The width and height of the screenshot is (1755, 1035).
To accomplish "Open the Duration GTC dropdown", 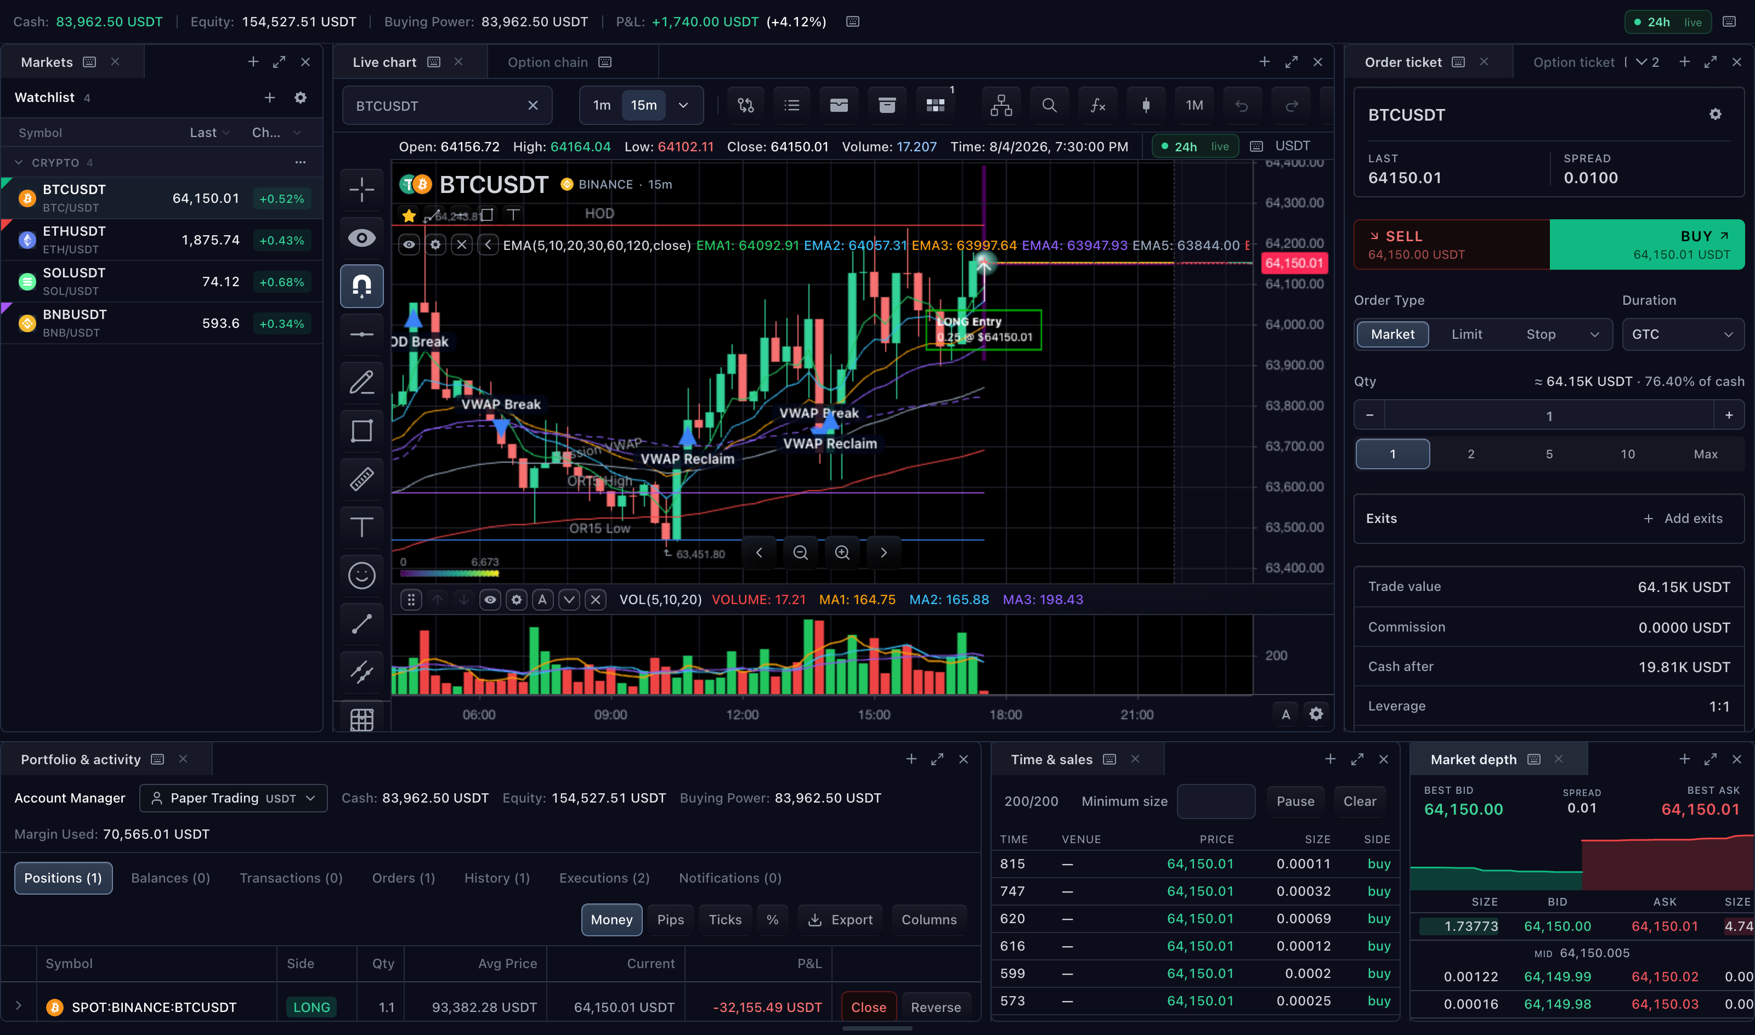I will [x=1683, y=334].
